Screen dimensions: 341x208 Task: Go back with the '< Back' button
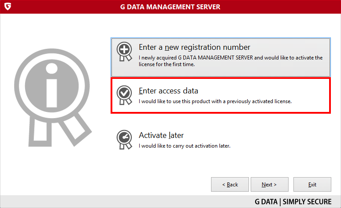coord(230,185)
